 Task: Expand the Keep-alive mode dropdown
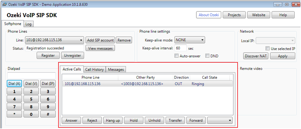[x=190, y=40]
